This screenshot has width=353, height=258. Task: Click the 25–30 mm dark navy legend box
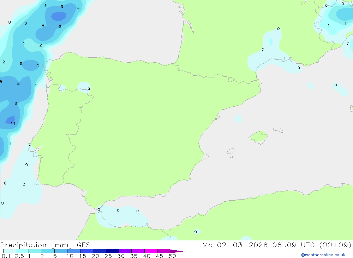(112, 251)
